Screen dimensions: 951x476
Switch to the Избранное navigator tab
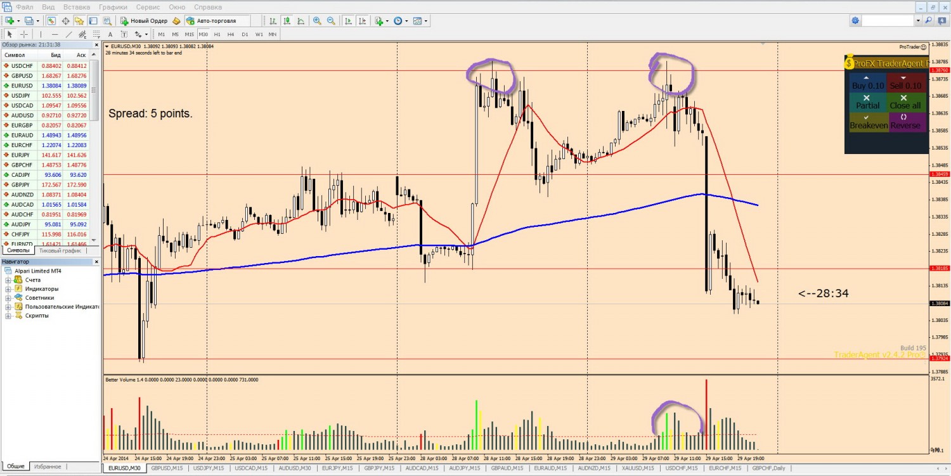coord(48,466)
